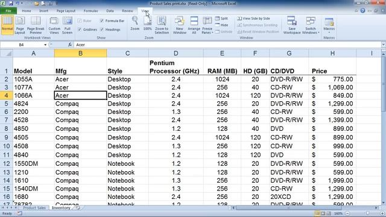
Task: Toggle the Gridlines checkbox
Action: [80, 30]
